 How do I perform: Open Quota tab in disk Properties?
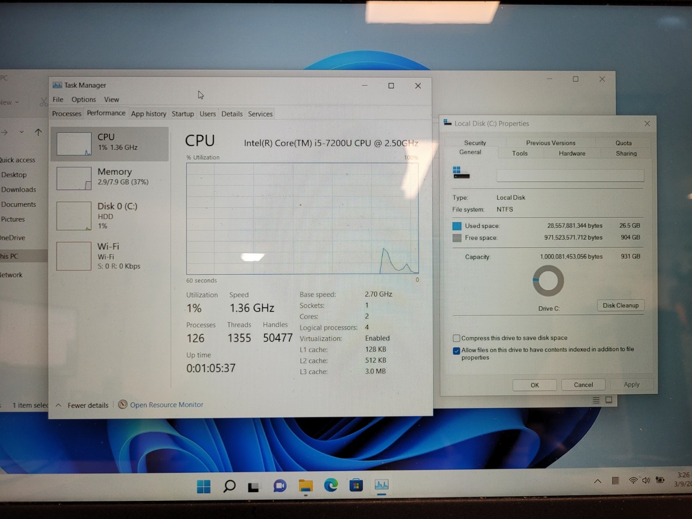(x=624, y=143)
